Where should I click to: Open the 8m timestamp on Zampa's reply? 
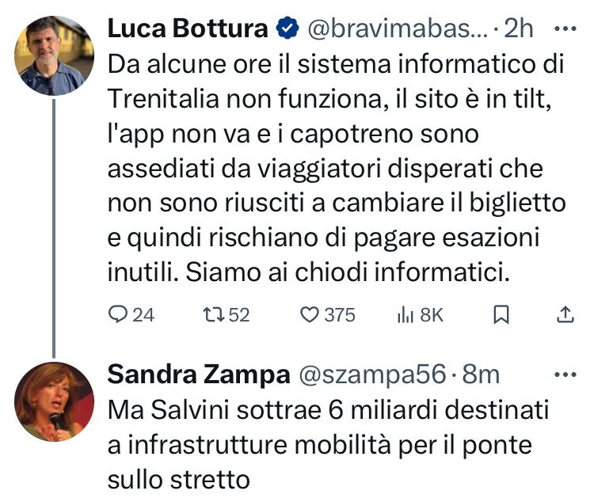(481, 375)
